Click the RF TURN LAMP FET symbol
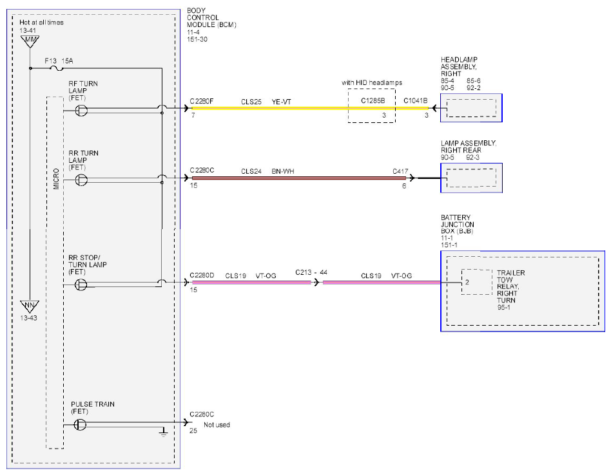The image size is (611, 475). point(81,111)
